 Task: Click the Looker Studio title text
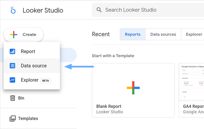(x=43, y=10)
